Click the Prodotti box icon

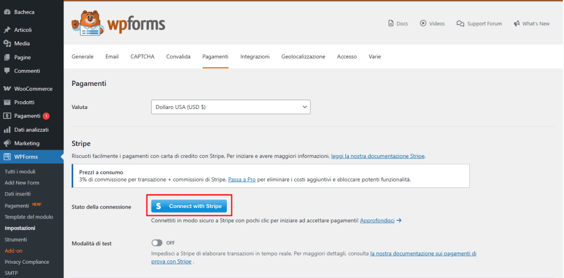[7, 102]
